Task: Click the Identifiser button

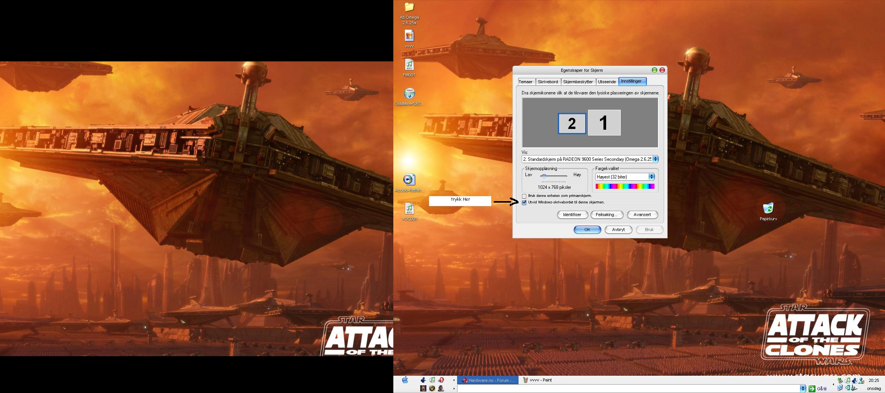Action: (572, 215)
